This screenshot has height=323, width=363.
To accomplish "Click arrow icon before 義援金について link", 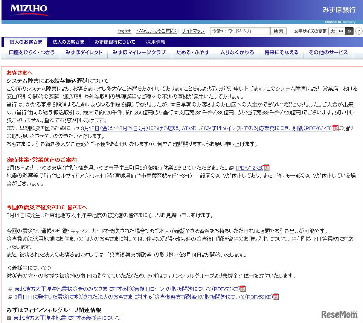I will click(9, 318).
